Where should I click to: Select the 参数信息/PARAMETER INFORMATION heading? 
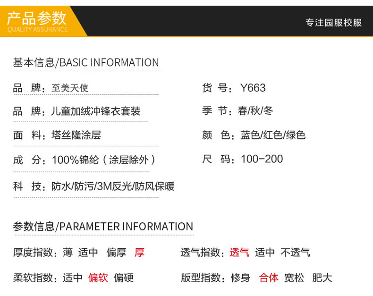tap(103, 226)
